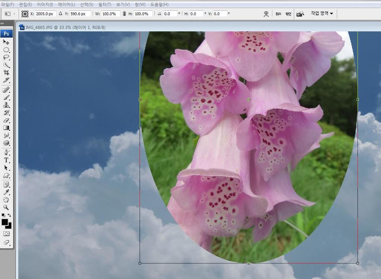Select the Horizontal Type tool
This screenshot has width=381, height=279.
[x=6, y=160]
